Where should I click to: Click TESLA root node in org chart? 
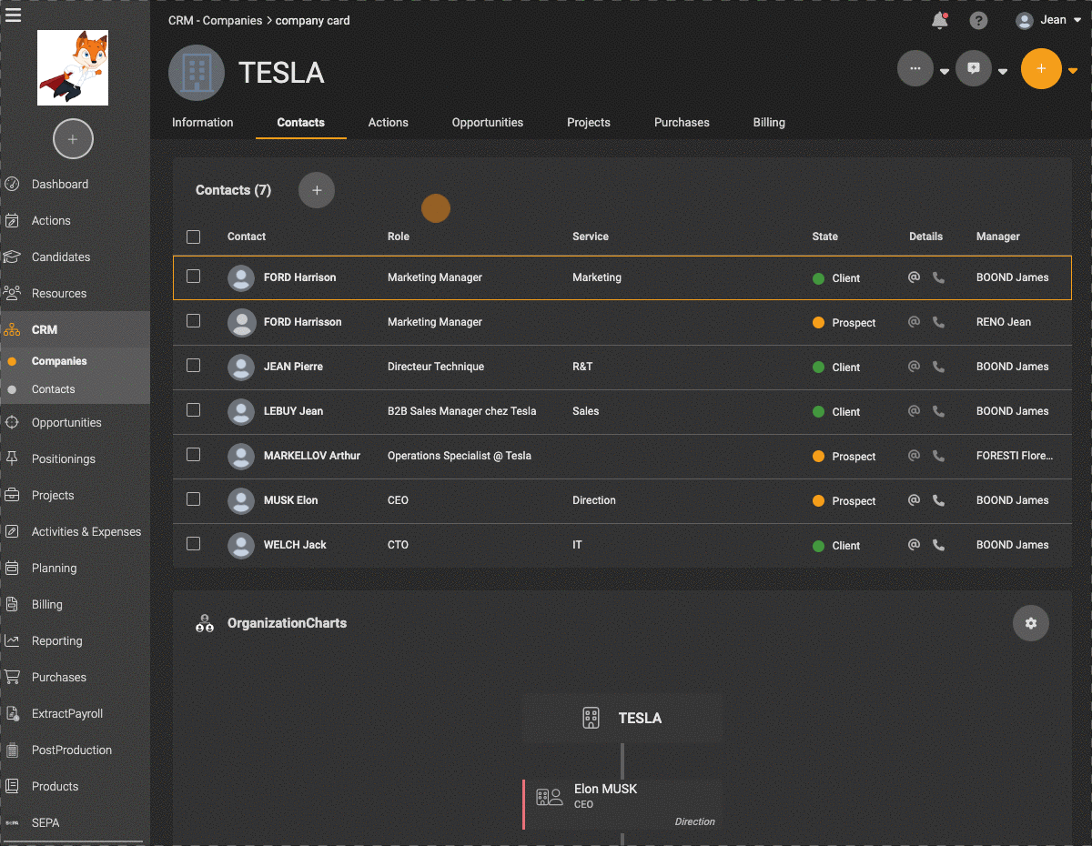[x=622, y=718]
